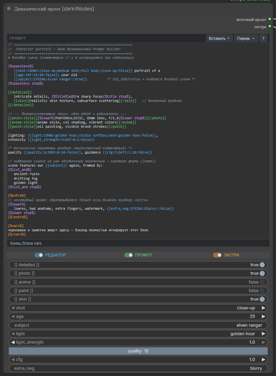Image resolution: width=276 pixels, height=376 pixels.
Task: Click the subject field with elven ranger
Action: pos(138,325)
